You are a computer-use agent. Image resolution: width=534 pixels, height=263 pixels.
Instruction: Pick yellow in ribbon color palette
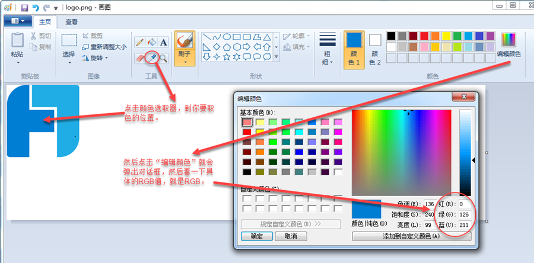point(446,36)
